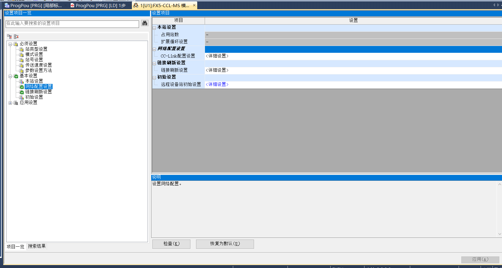Collapse the 基本设置 tree node

(x=10, y=76)
